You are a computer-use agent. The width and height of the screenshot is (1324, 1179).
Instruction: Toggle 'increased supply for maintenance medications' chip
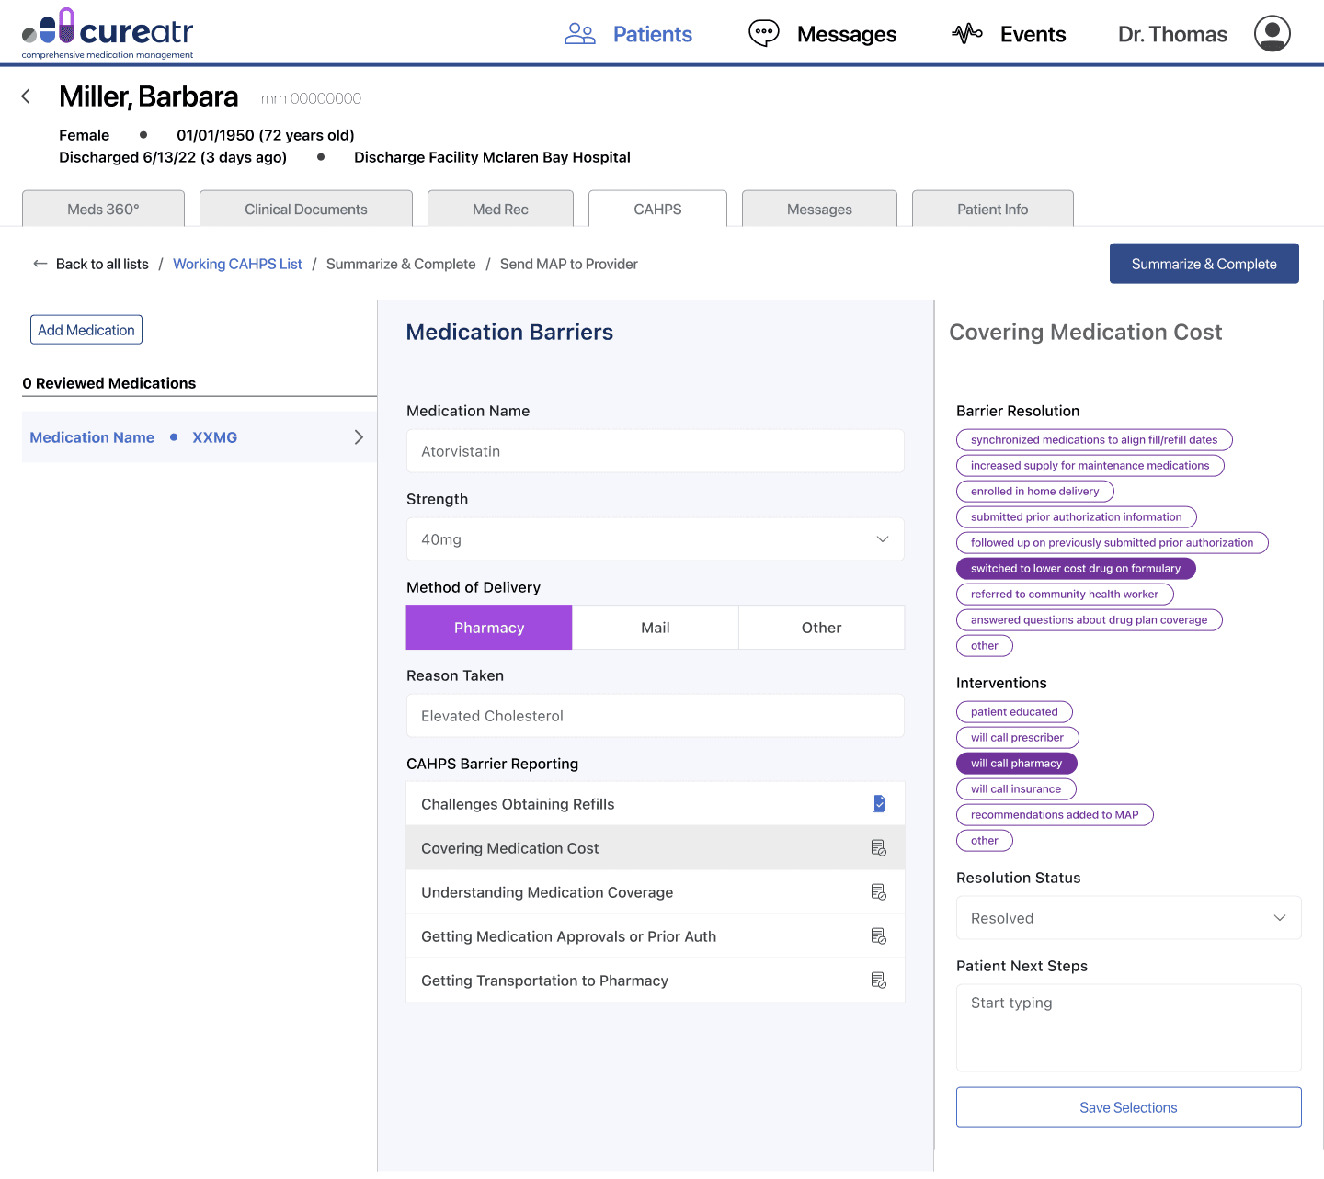pos(1090,466)
